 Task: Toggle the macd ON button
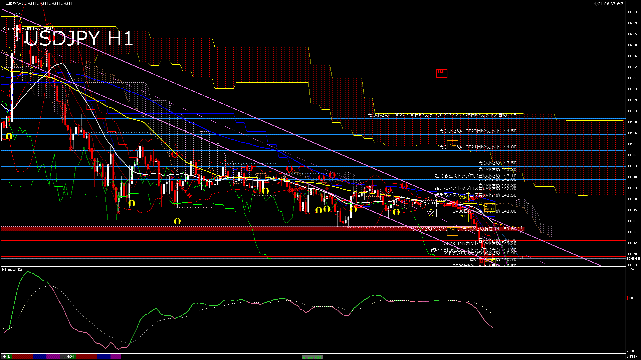[312, 357]
